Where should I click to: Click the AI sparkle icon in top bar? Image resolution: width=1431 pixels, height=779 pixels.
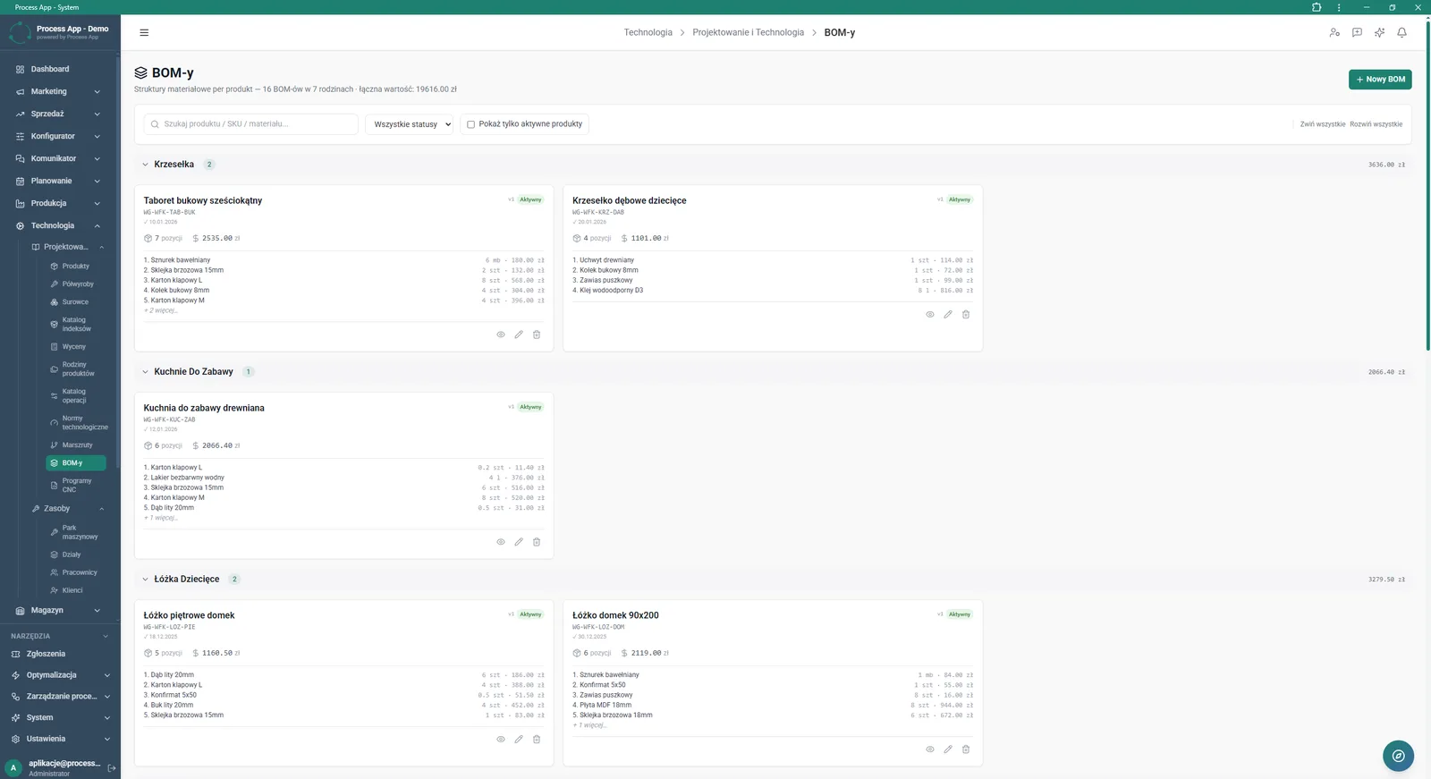[1379, 33]
